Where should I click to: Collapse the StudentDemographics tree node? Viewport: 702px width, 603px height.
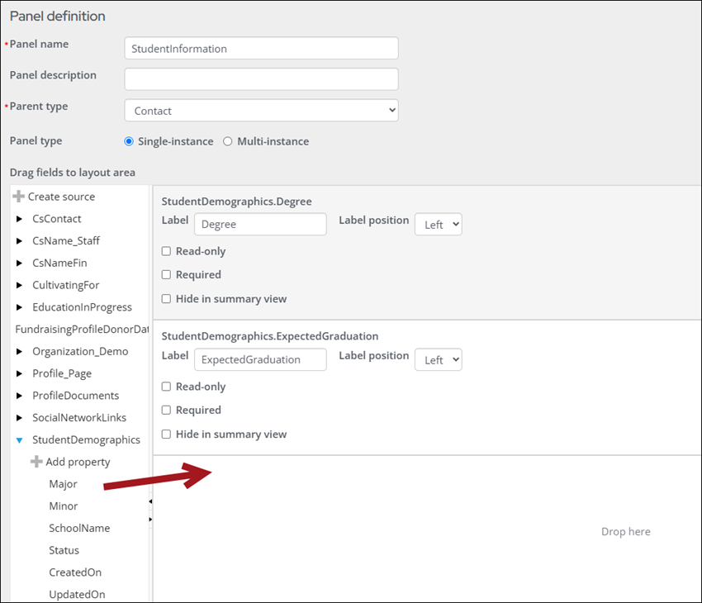tap(20, 439)
